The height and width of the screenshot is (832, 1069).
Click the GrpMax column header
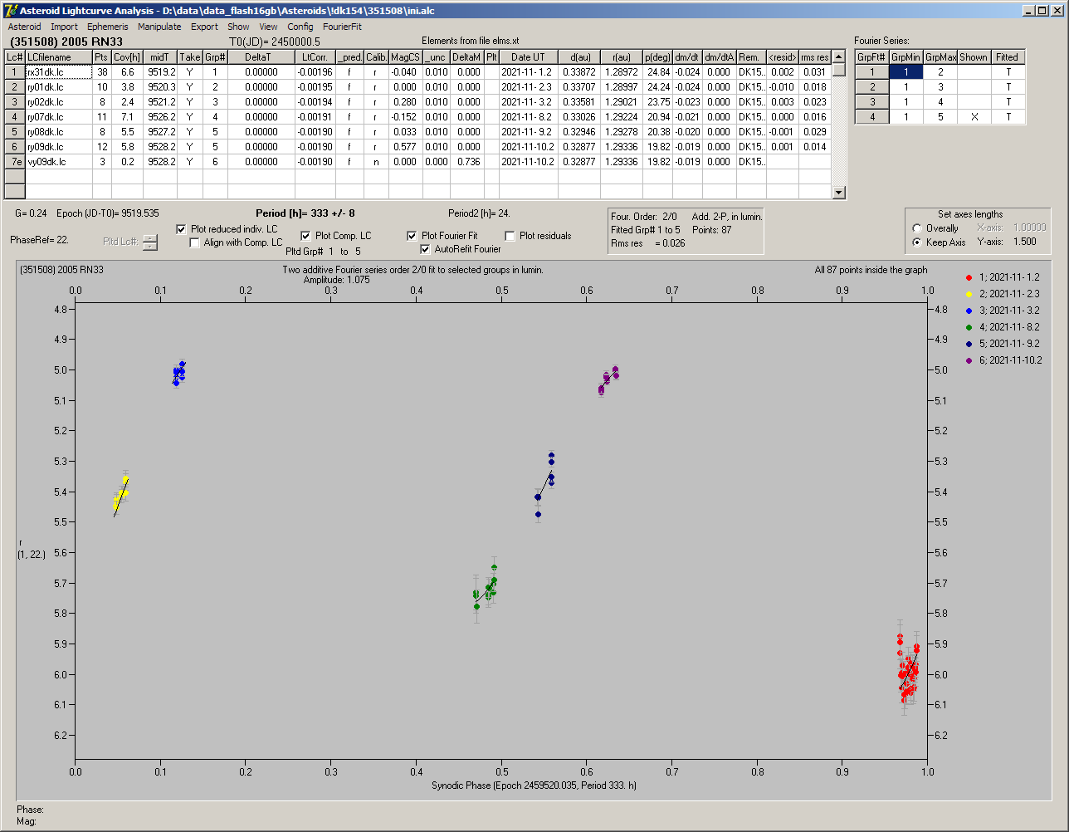point(940,57)
